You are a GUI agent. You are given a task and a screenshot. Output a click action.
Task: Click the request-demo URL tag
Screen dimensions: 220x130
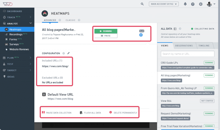175,118
